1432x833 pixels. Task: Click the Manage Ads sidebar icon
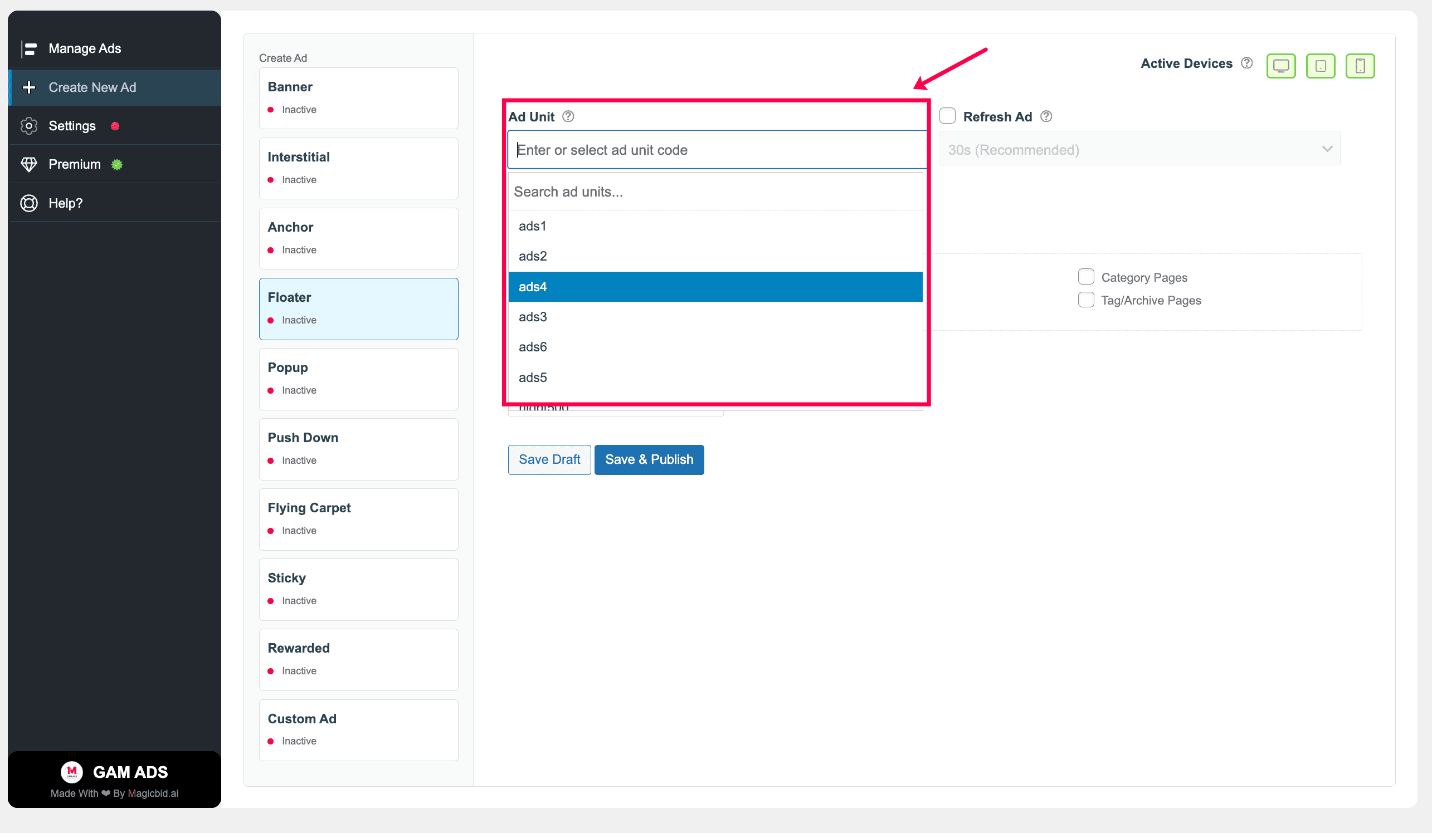30,49
